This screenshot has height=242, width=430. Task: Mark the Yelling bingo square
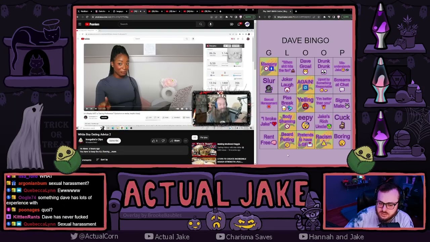305,103
